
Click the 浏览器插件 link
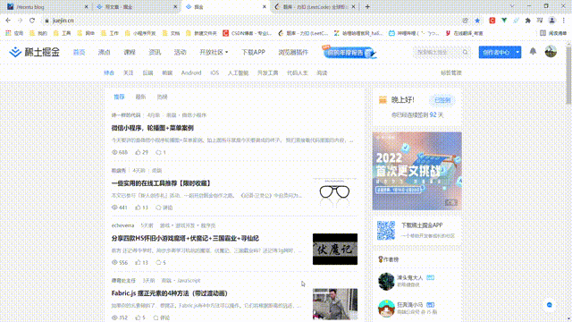click(x=293, y=52)
